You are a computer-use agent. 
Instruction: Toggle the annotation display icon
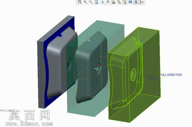(x=125, y=2)
